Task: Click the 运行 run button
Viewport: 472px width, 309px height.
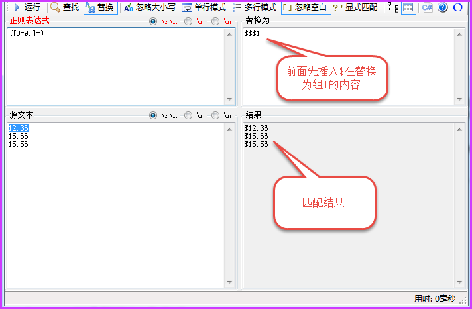Action: click(x=27, y=7)
